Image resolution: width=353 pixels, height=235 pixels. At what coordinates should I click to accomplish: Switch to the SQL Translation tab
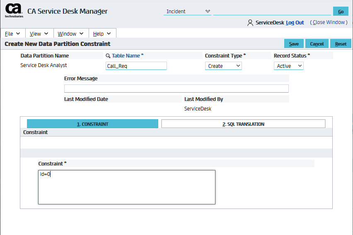243,124
